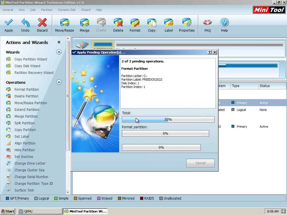This screenshot has height=215, width=287.
Task: Click the Format toolbar icon
Action: tap(135, 23)
